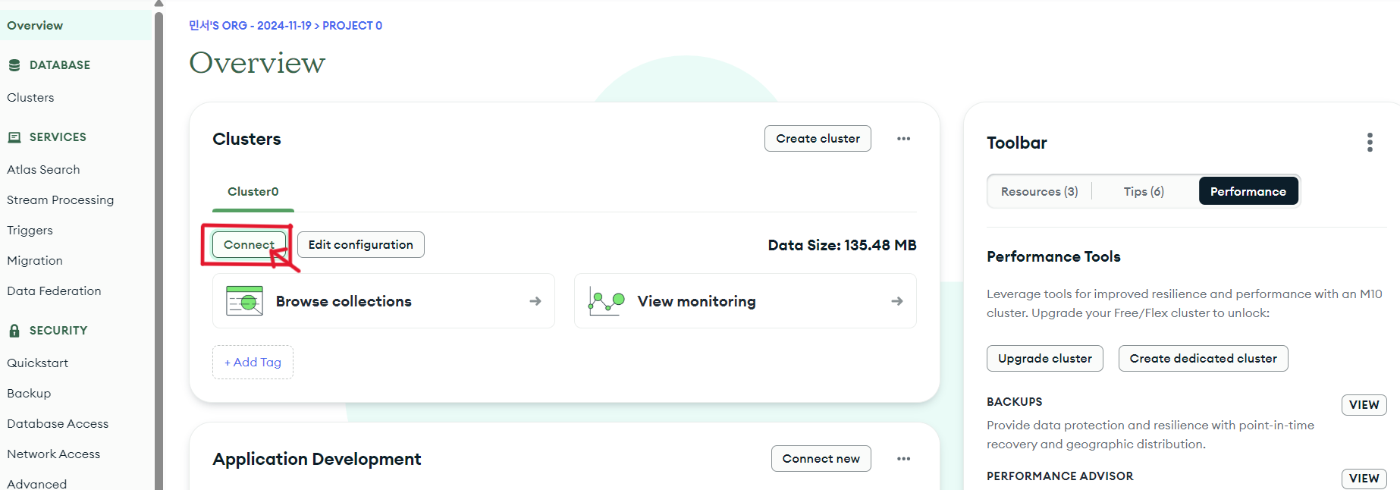Click the Performance Tools heading

[1053, 257]
